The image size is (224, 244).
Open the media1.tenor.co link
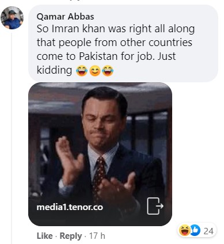(70, 207)
